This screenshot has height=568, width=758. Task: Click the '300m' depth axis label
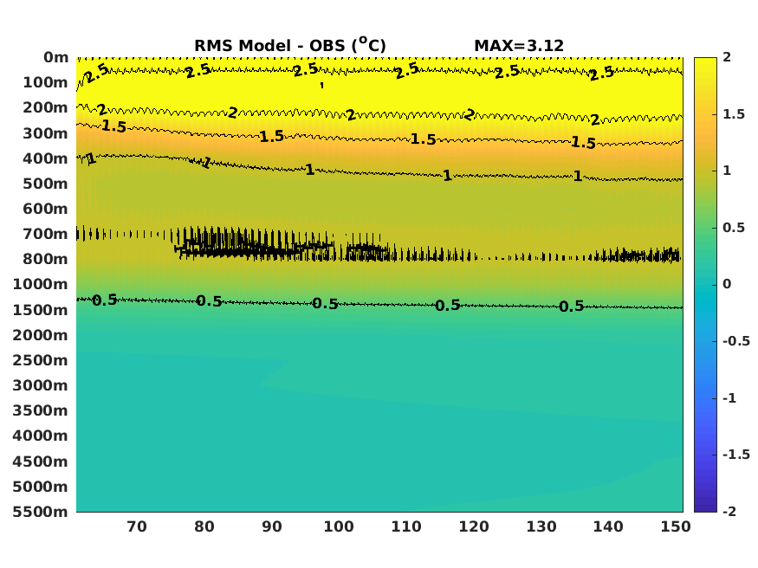pos(45,133)
